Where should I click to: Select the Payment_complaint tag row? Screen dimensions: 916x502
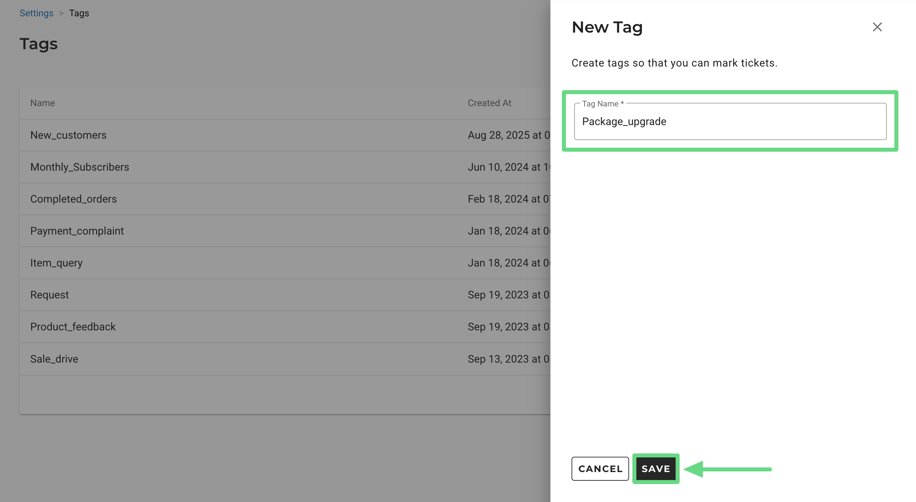(x=77, y=231)
